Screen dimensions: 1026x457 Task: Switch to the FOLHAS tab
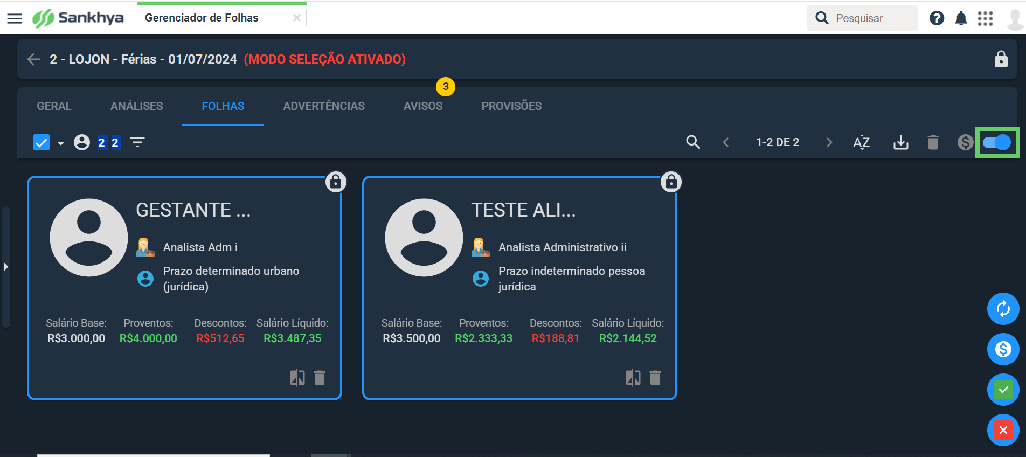[x=223, y=106]
